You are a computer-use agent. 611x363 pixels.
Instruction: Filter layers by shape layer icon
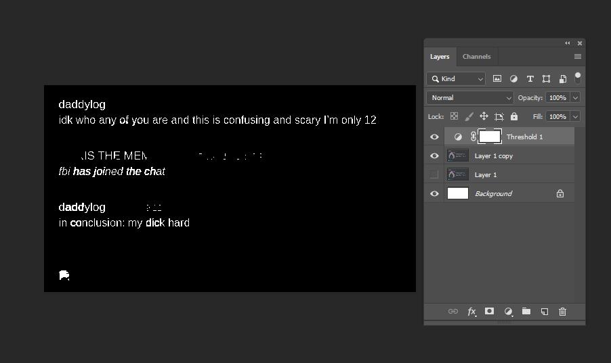(x=547, y=78)
